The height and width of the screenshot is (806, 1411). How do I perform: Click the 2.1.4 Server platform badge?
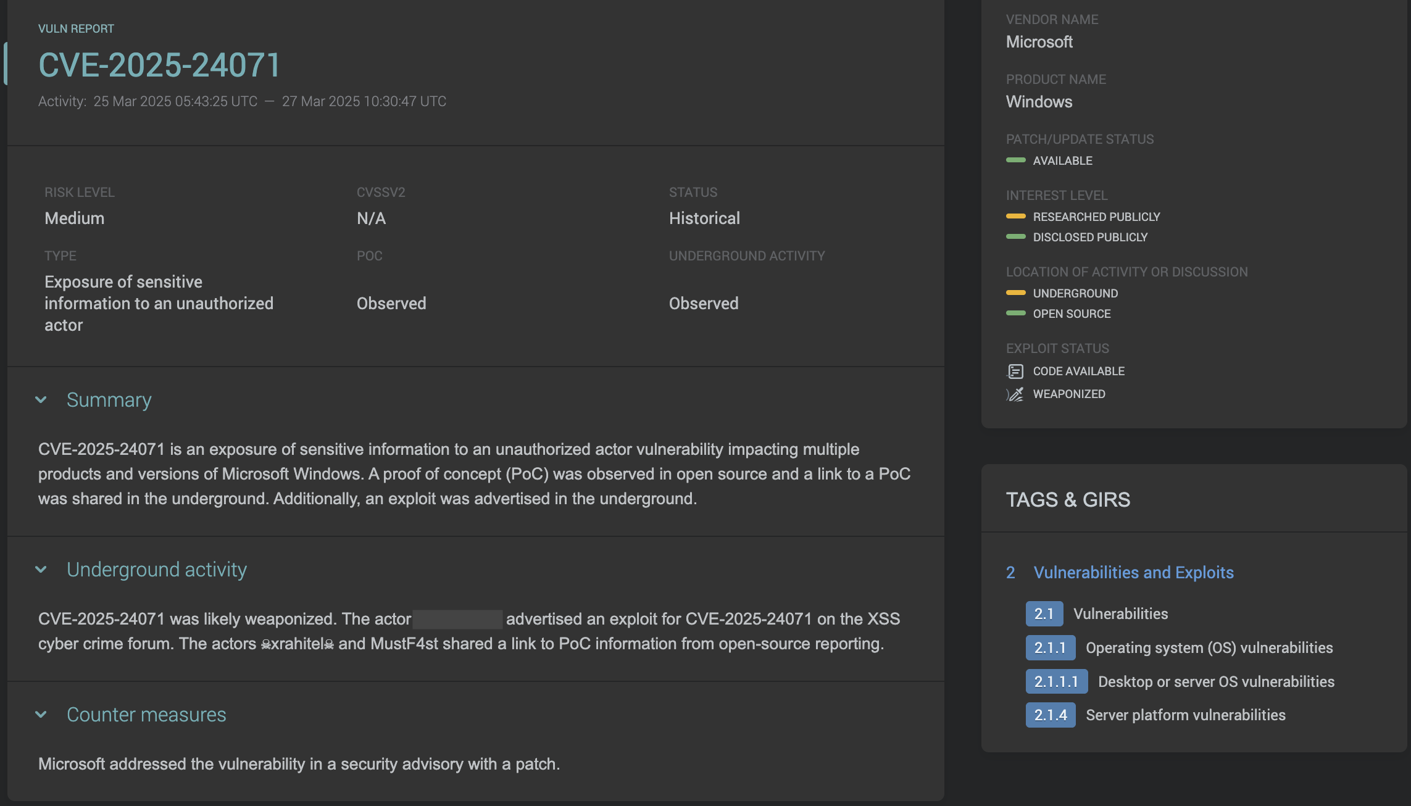point(1050,715)
